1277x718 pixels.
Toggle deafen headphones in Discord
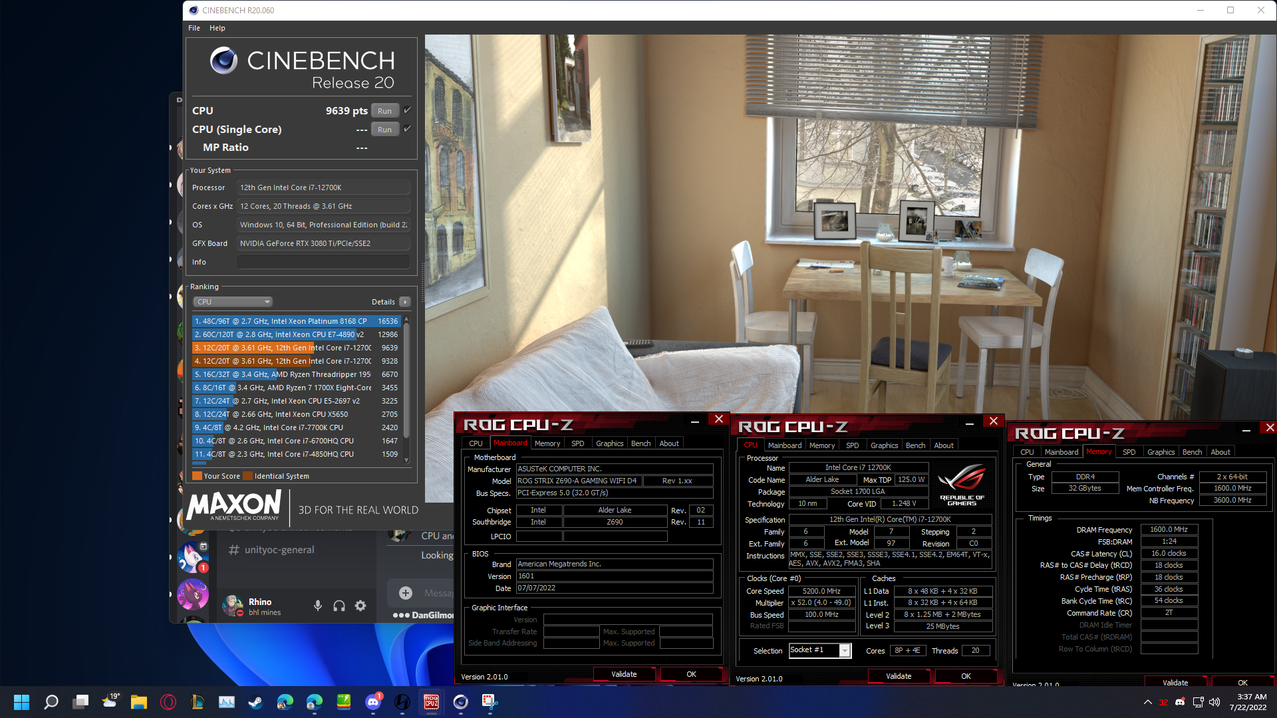tap(339, 606)
